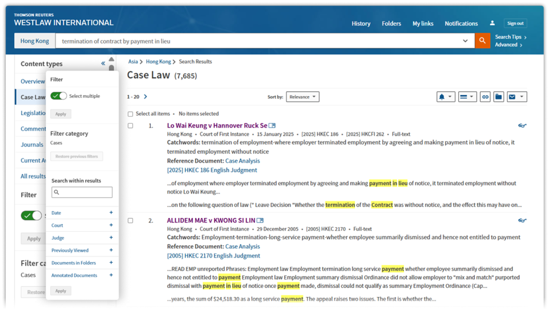This screenshot has height=309, width=550.
Task: Click the Sign out button
Action: 515,24
